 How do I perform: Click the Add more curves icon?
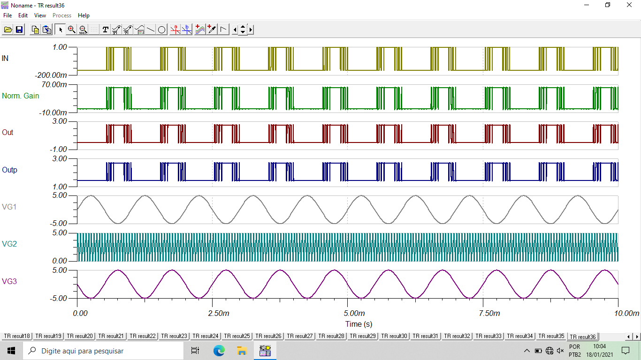pos(200,30)
